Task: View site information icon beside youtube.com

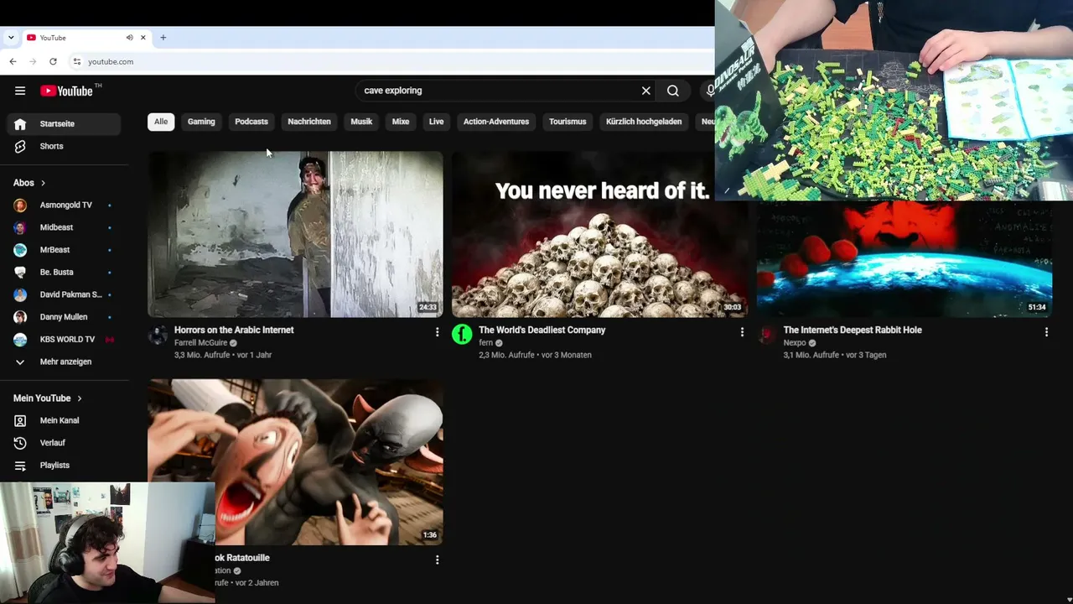Action: point(76,61)
